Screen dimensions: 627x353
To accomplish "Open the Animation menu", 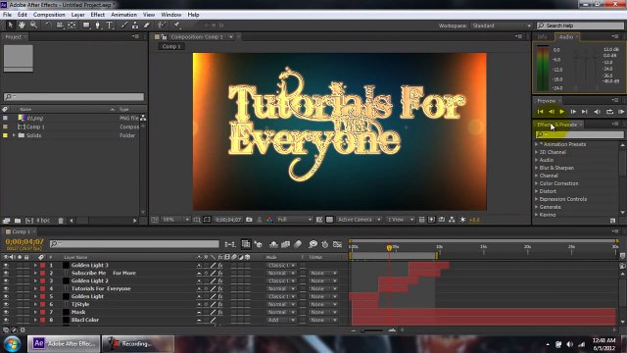I will (123, 15).
